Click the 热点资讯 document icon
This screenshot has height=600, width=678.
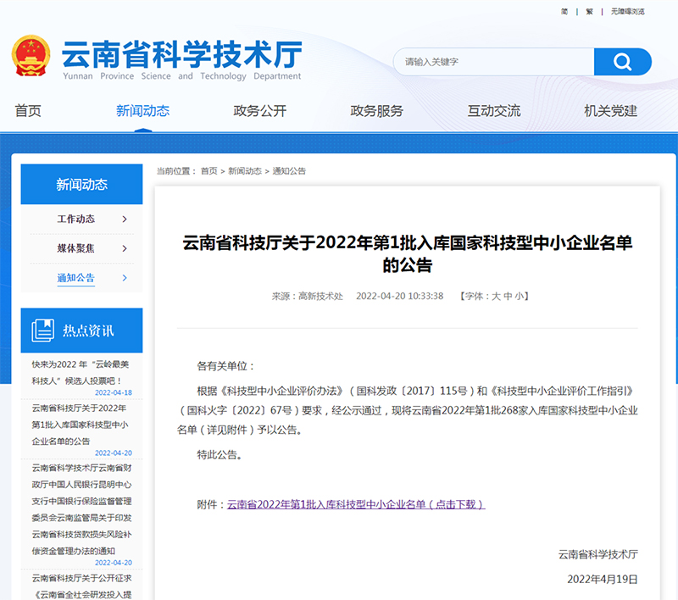point(42,331)
